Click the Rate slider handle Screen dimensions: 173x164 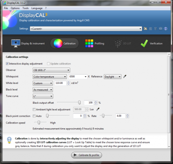(x=103, y=116)
